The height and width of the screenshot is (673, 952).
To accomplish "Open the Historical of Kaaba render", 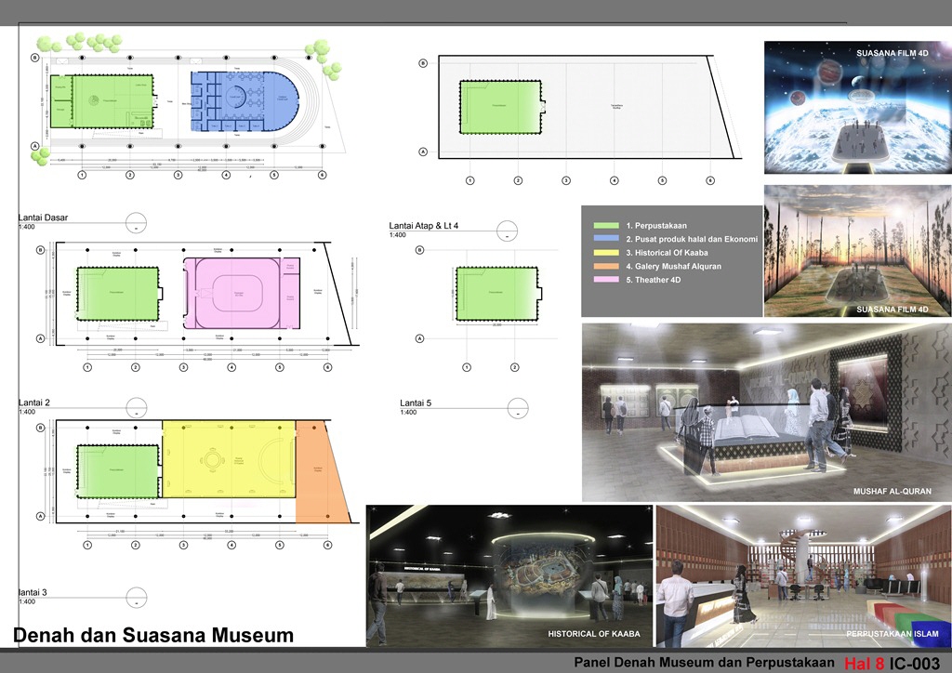I will pyautogui.click(x=509, y=575).
